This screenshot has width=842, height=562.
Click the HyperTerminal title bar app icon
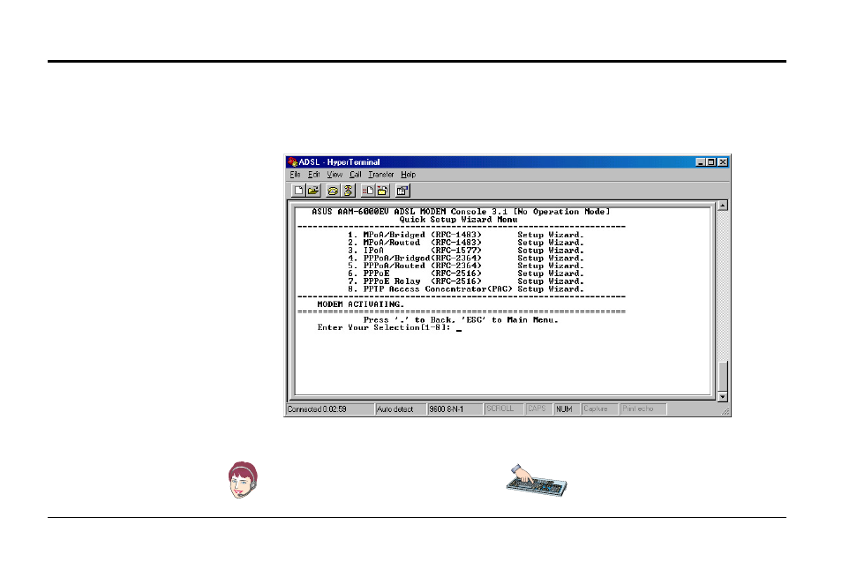(x=293, y=162)
